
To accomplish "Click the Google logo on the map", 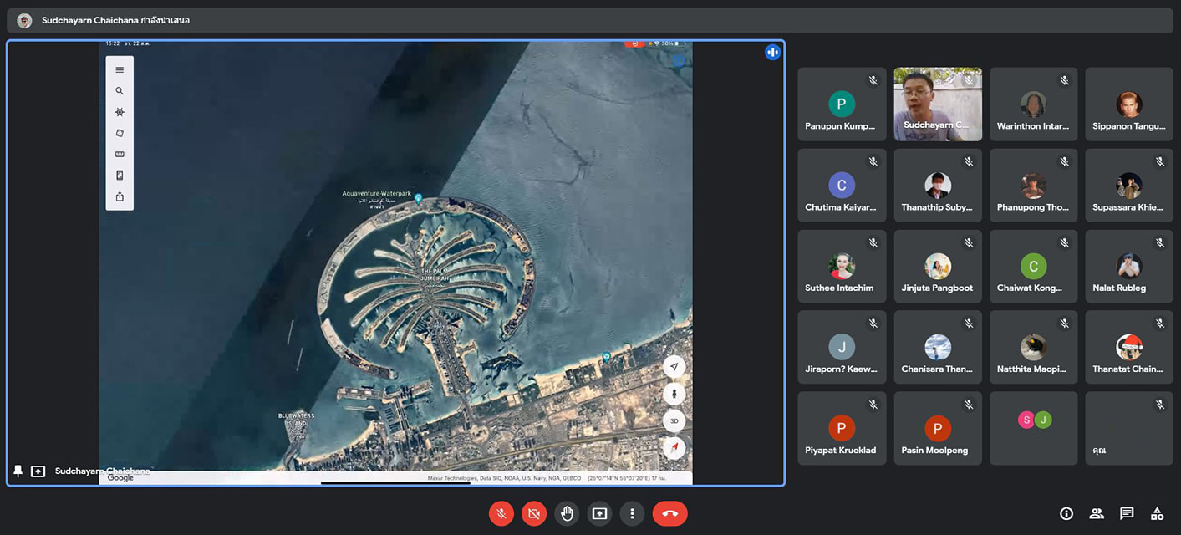I will click(120, 478).
